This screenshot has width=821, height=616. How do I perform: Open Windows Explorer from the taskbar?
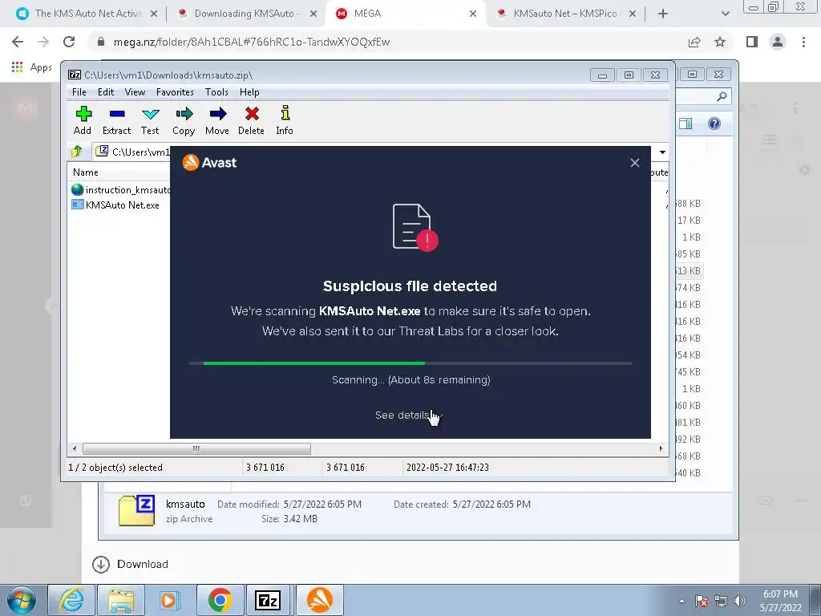click(x=121, y=600)
